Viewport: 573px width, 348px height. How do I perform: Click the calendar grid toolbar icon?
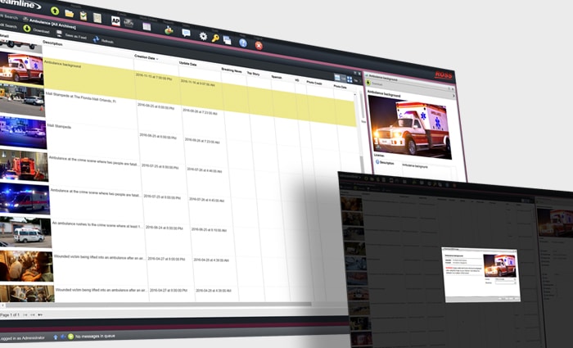tap(147, 26)
